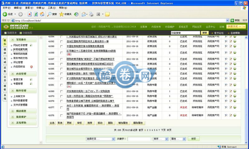Open IE Favorites star icon
The height and width of the screenshot is (149, 249).
(61, 14)
